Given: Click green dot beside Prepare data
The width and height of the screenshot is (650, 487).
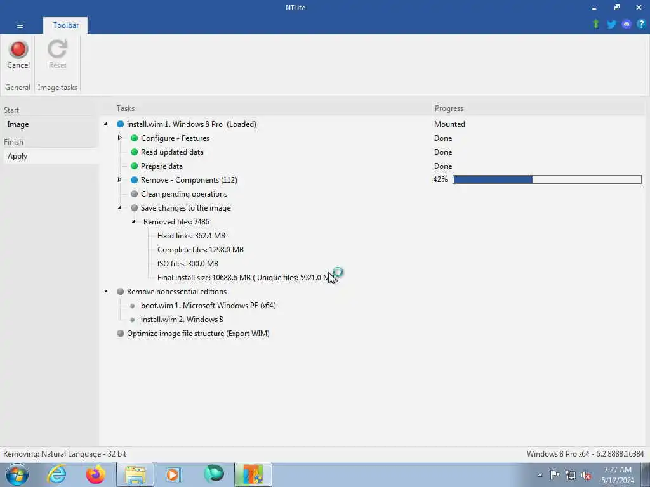Looking at the screenshot, I should point(135,166).
